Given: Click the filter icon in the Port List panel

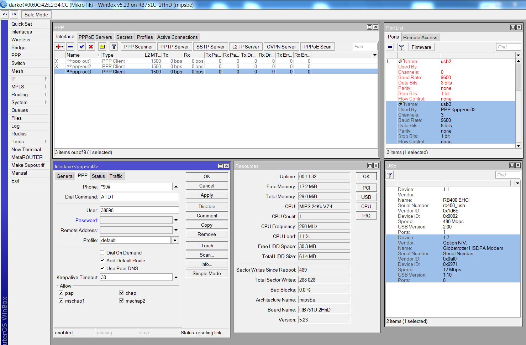Looking at the screenshot, I should (x=401, y=47).
